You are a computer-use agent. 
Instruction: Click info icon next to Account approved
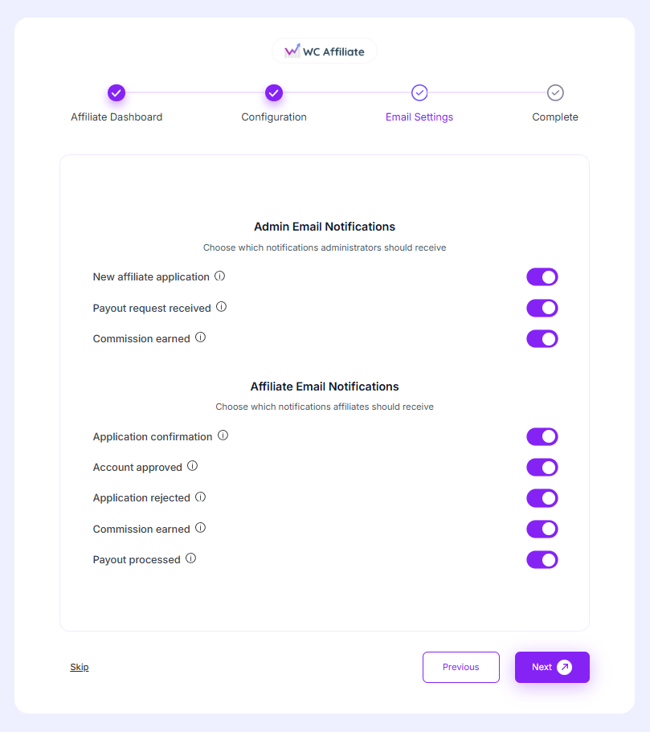tap(192, 466)
